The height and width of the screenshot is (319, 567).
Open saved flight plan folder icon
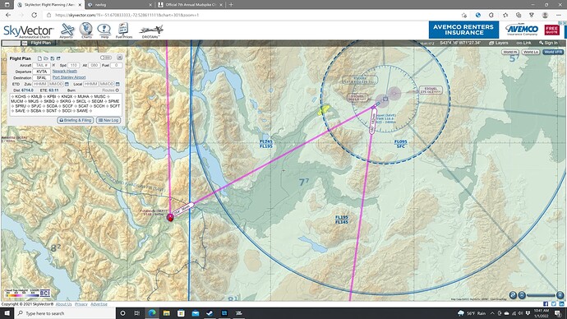(46, 58)
